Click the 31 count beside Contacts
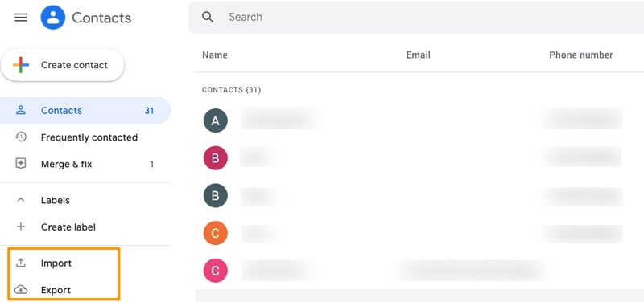 pos(149,111)
